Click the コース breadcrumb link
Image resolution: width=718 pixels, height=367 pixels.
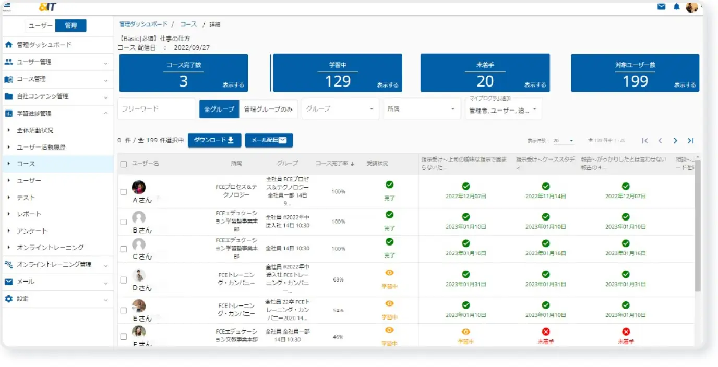(188, 24)
